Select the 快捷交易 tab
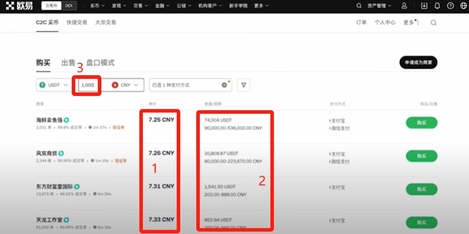Viewport: 469px width, 234px height. point(77,23)
